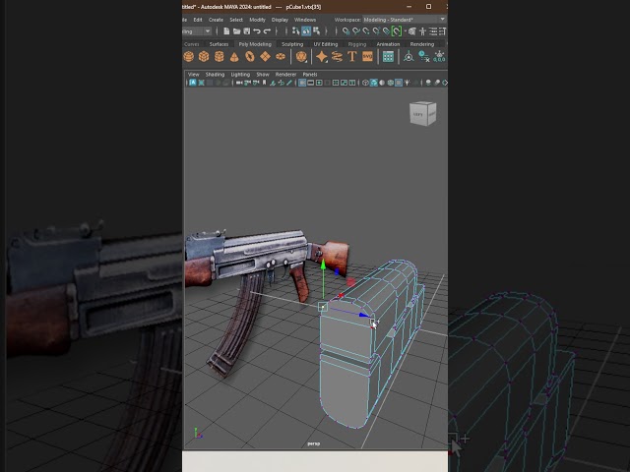Click the New Scene icon
This screenshot has width=630, height=472.
pos(226,31)
